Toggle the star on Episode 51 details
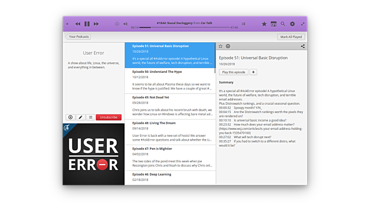This screenshot has width=370, height=208. pyautogui.click(x=221, y=46)
